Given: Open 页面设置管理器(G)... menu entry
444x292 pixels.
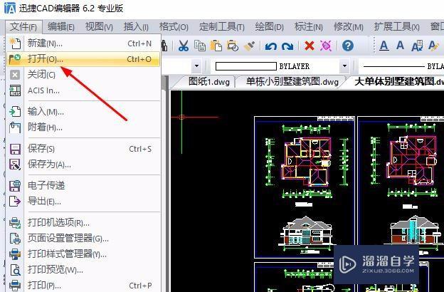Looking at the screenshot, I should point(83,239).
